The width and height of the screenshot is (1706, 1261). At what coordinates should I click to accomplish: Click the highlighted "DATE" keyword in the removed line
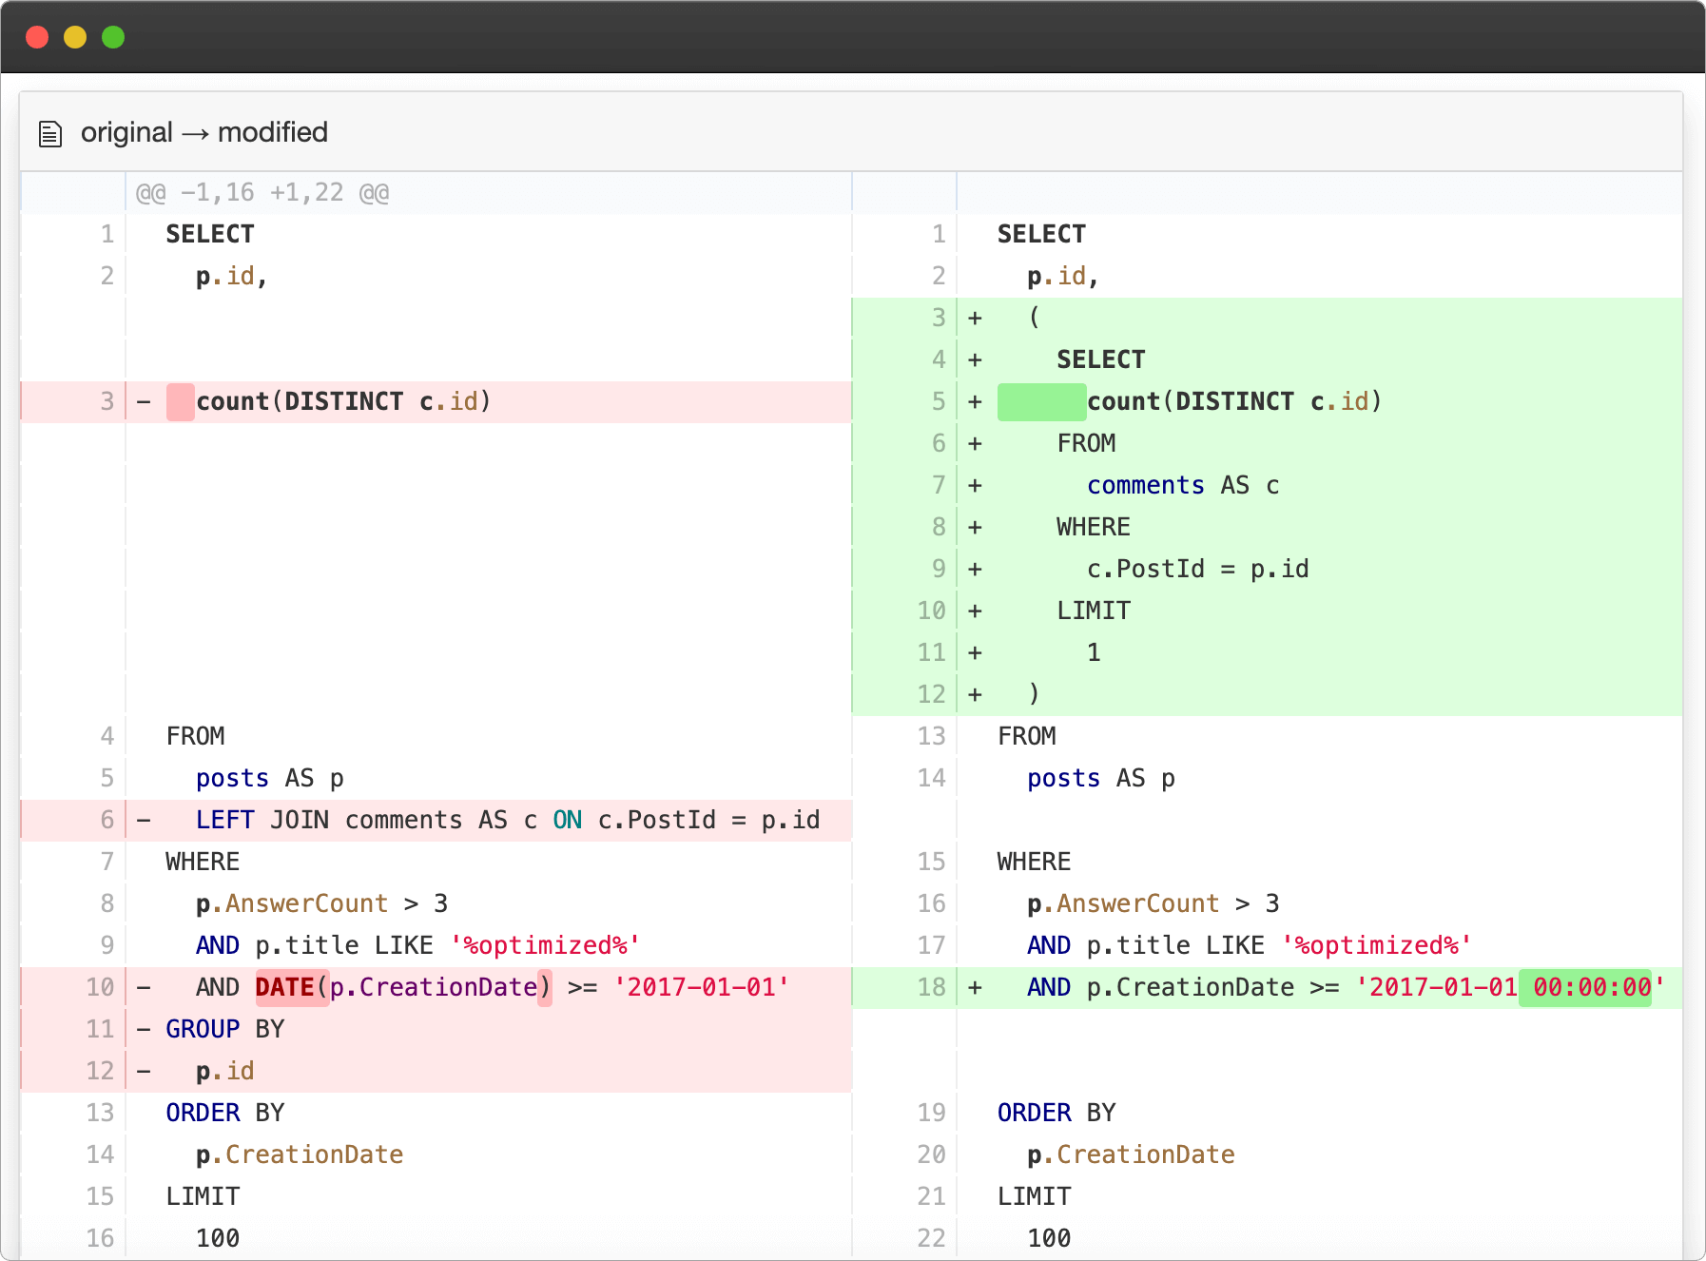pyautogui.click(x=284, y=987)
